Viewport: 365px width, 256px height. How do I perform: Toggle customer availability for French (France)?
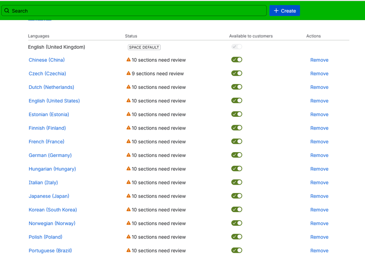(x=237, y=142)
